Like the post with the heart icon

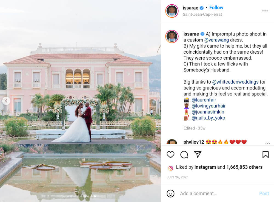point(170,155)
